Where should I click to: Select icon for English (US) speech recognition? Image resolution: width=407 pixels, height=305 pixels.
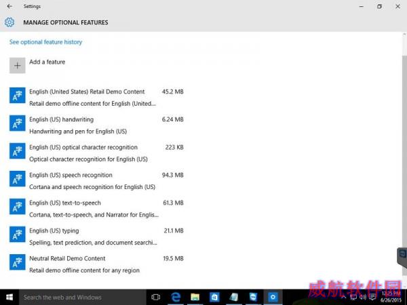pos(18,178)
